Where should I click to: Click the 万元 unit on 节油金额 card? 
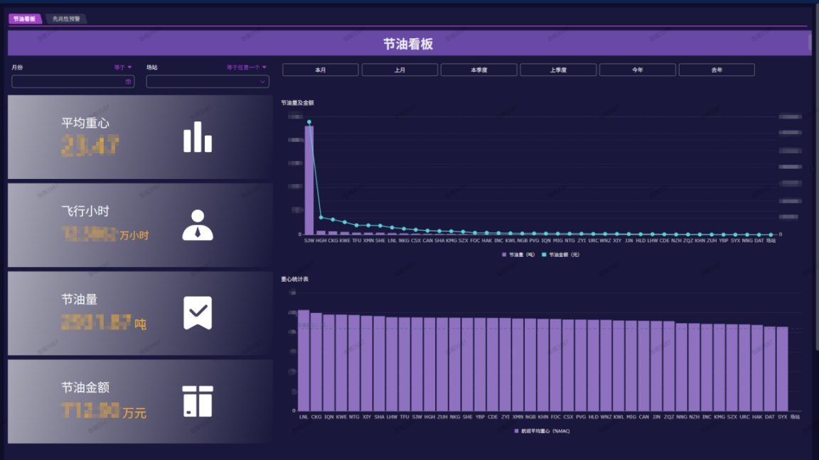click(134, 414)
